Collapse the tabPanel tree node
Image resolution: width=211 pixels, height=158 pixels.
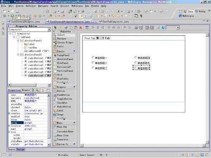(x=14, y=37)
